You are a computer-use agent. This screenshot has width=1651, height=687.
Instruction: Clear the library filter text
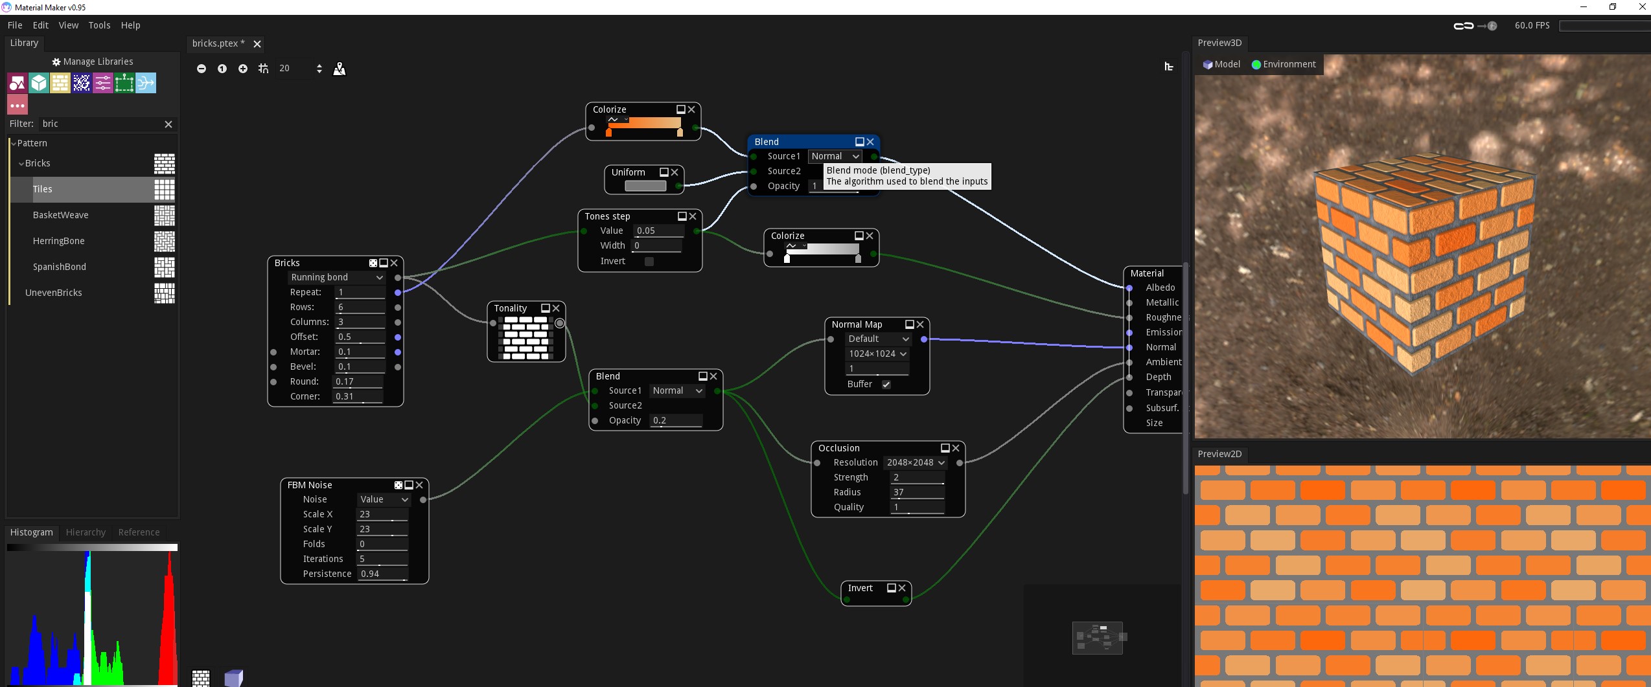[x=168, y=124]
